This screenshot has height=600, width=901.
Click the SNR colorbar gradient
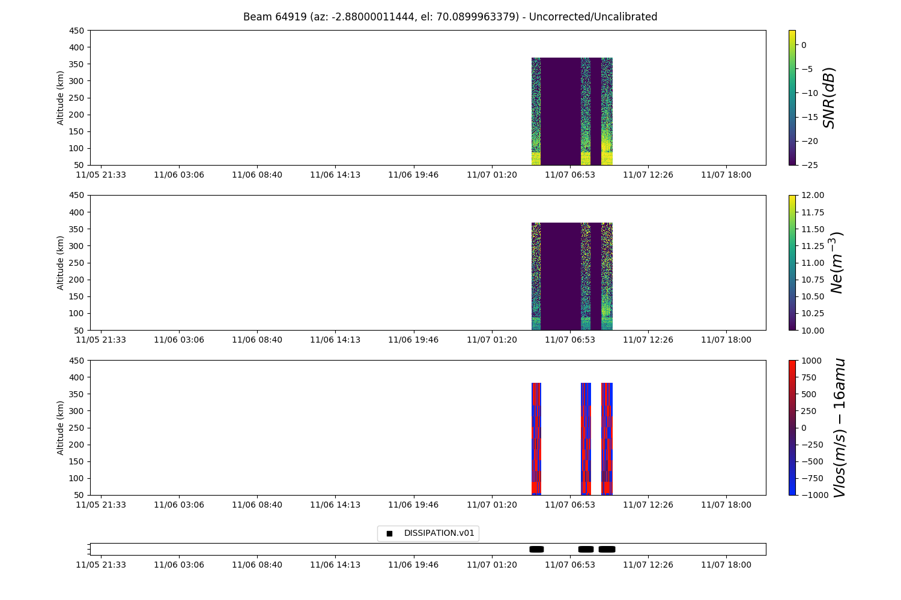tap(792, 97)
